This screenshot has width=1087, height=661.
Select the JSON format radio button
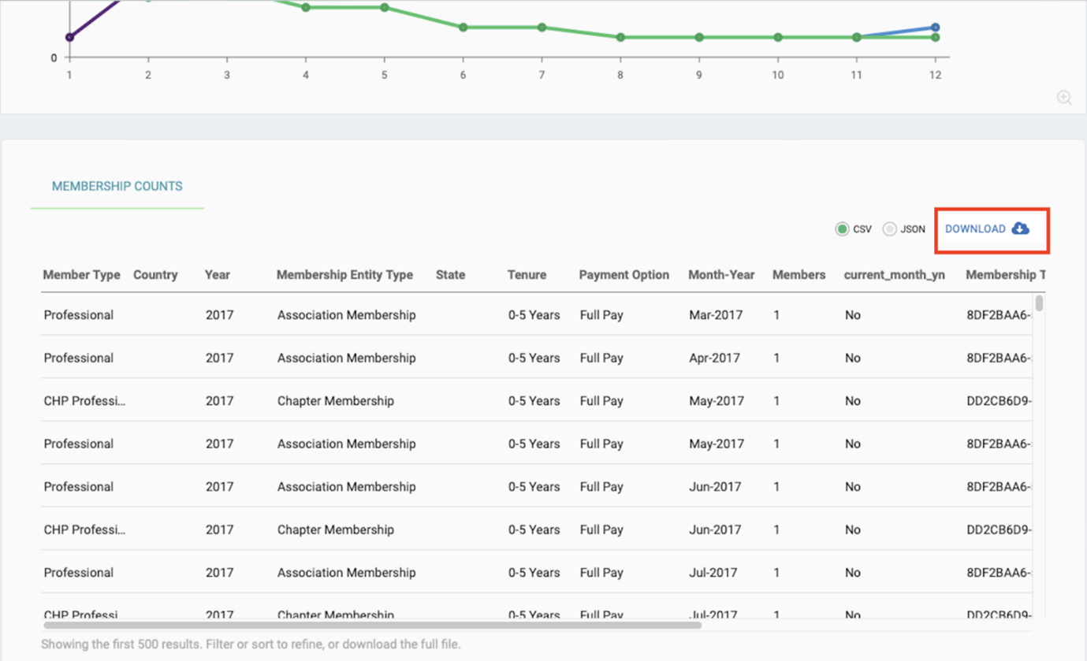coord(889,229)
